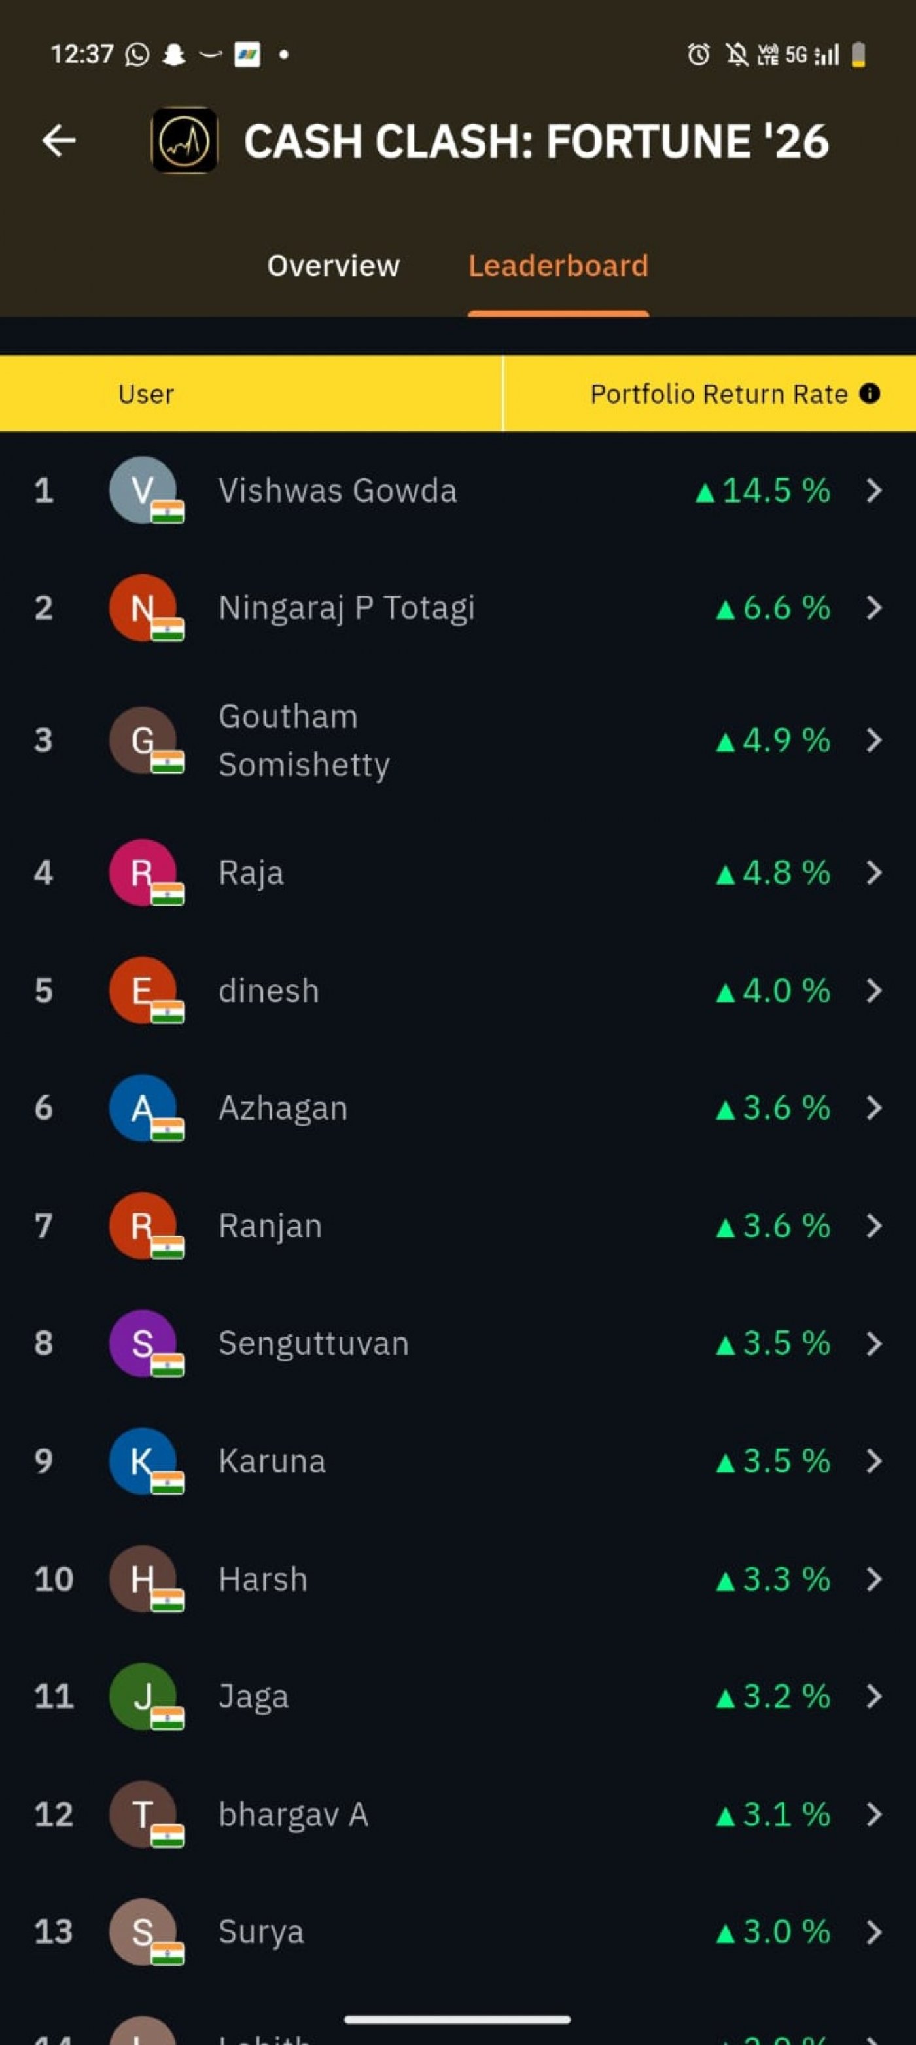Screen dimensions: 916x2045
Task: Tap Karuna's blue avatar icon
Action: click(x=142, y=1461)
